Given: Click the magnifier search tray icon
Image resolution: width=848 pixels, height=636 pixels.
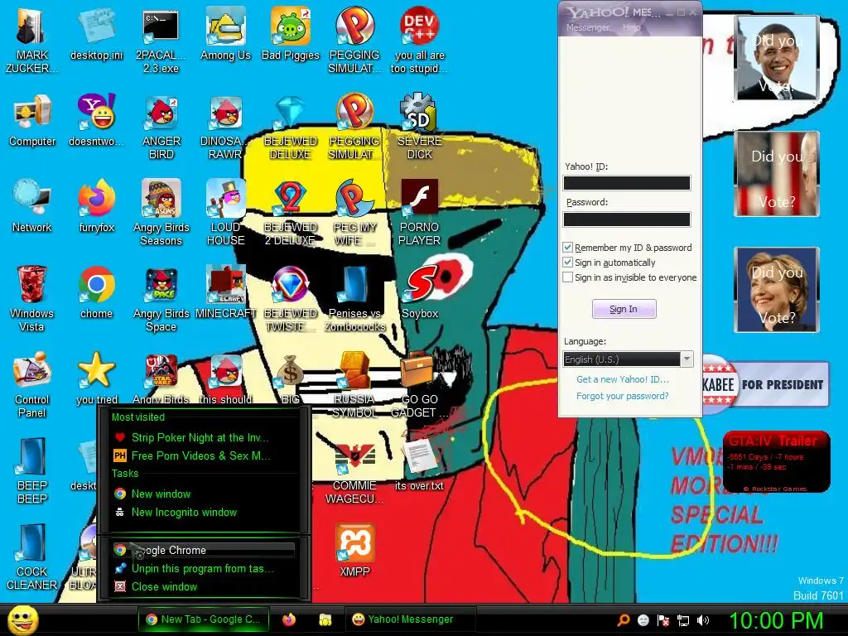Looking at the screenshot, I should pos(624,620).
